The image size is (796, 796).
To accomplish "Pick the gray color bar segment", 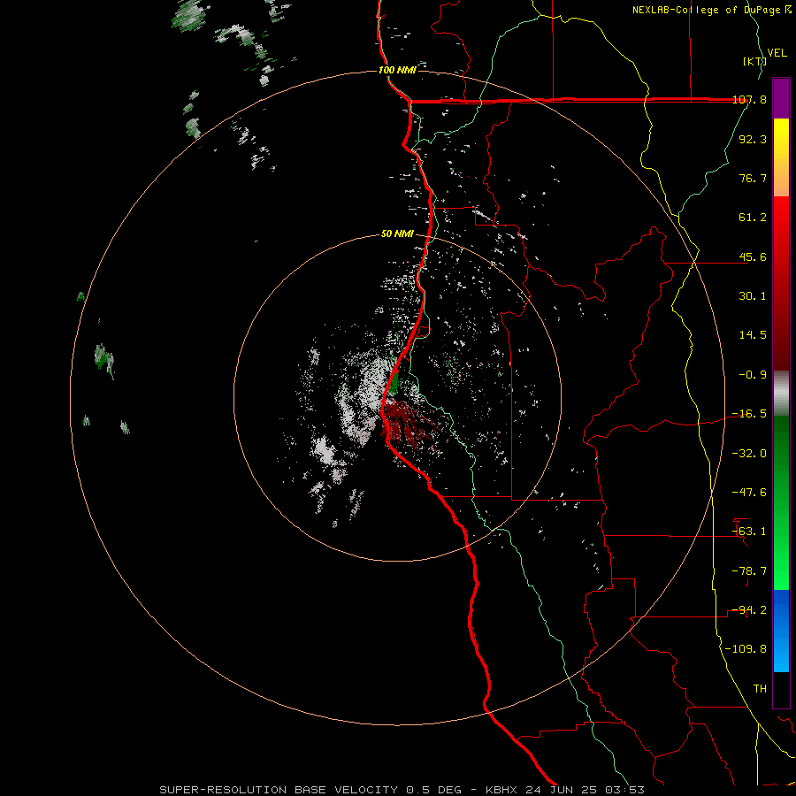I will point(781,394).
